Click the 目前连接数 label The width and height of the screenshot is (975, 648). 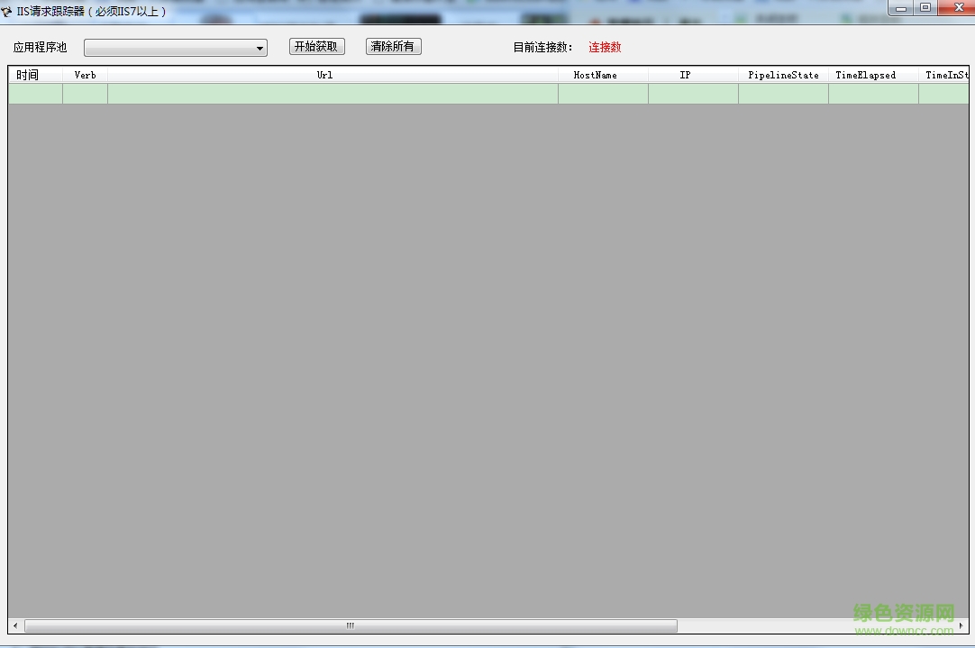click(542, 48)
